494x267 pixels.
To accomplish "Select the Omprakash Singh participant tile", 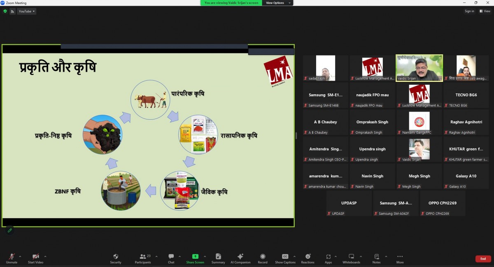I will click(x=373, y=122).
